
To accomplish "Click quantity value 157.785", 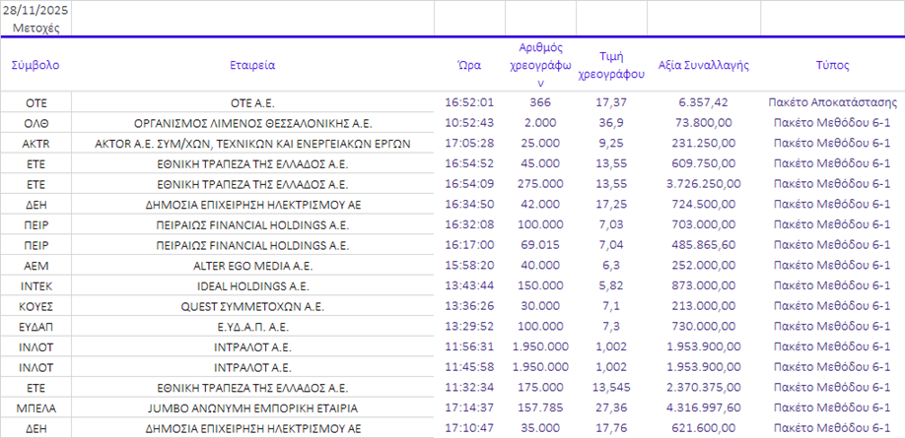I will (540, 407).
